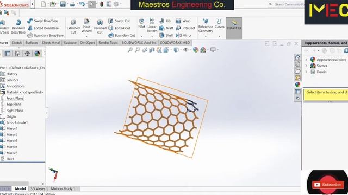
Task: Click the Rebuild traffic light icon
Action: coord(102,4)
